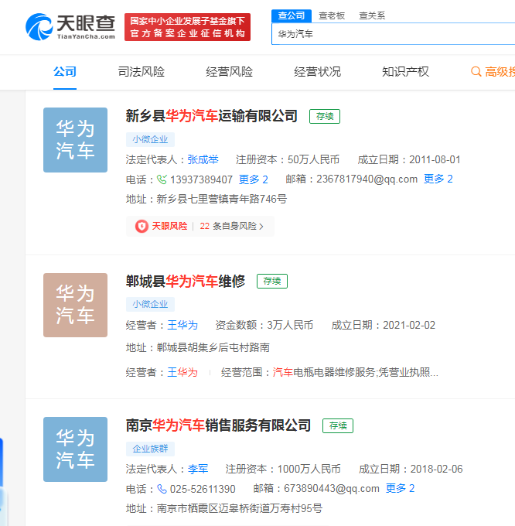Open 王华为 link beside 经营范围
The width and height of the screenshot is (515, 526).
click(x=182, y=372)
